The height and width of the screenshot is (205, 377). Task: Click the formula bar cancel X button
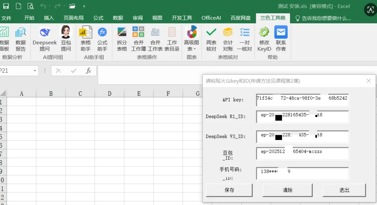point(58,71)
